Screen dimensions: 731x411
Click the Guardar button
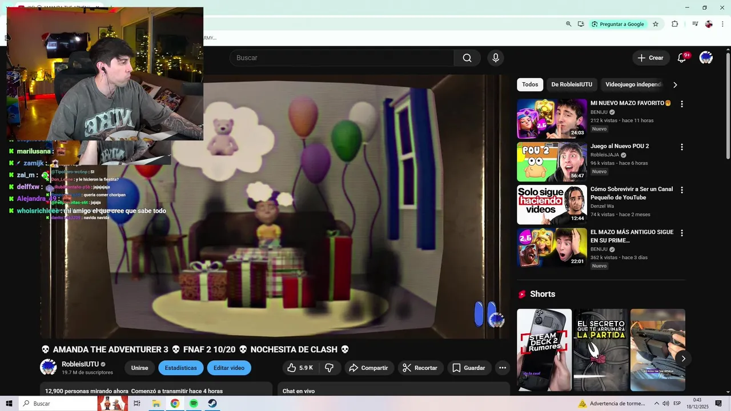(x=469, y=368)
